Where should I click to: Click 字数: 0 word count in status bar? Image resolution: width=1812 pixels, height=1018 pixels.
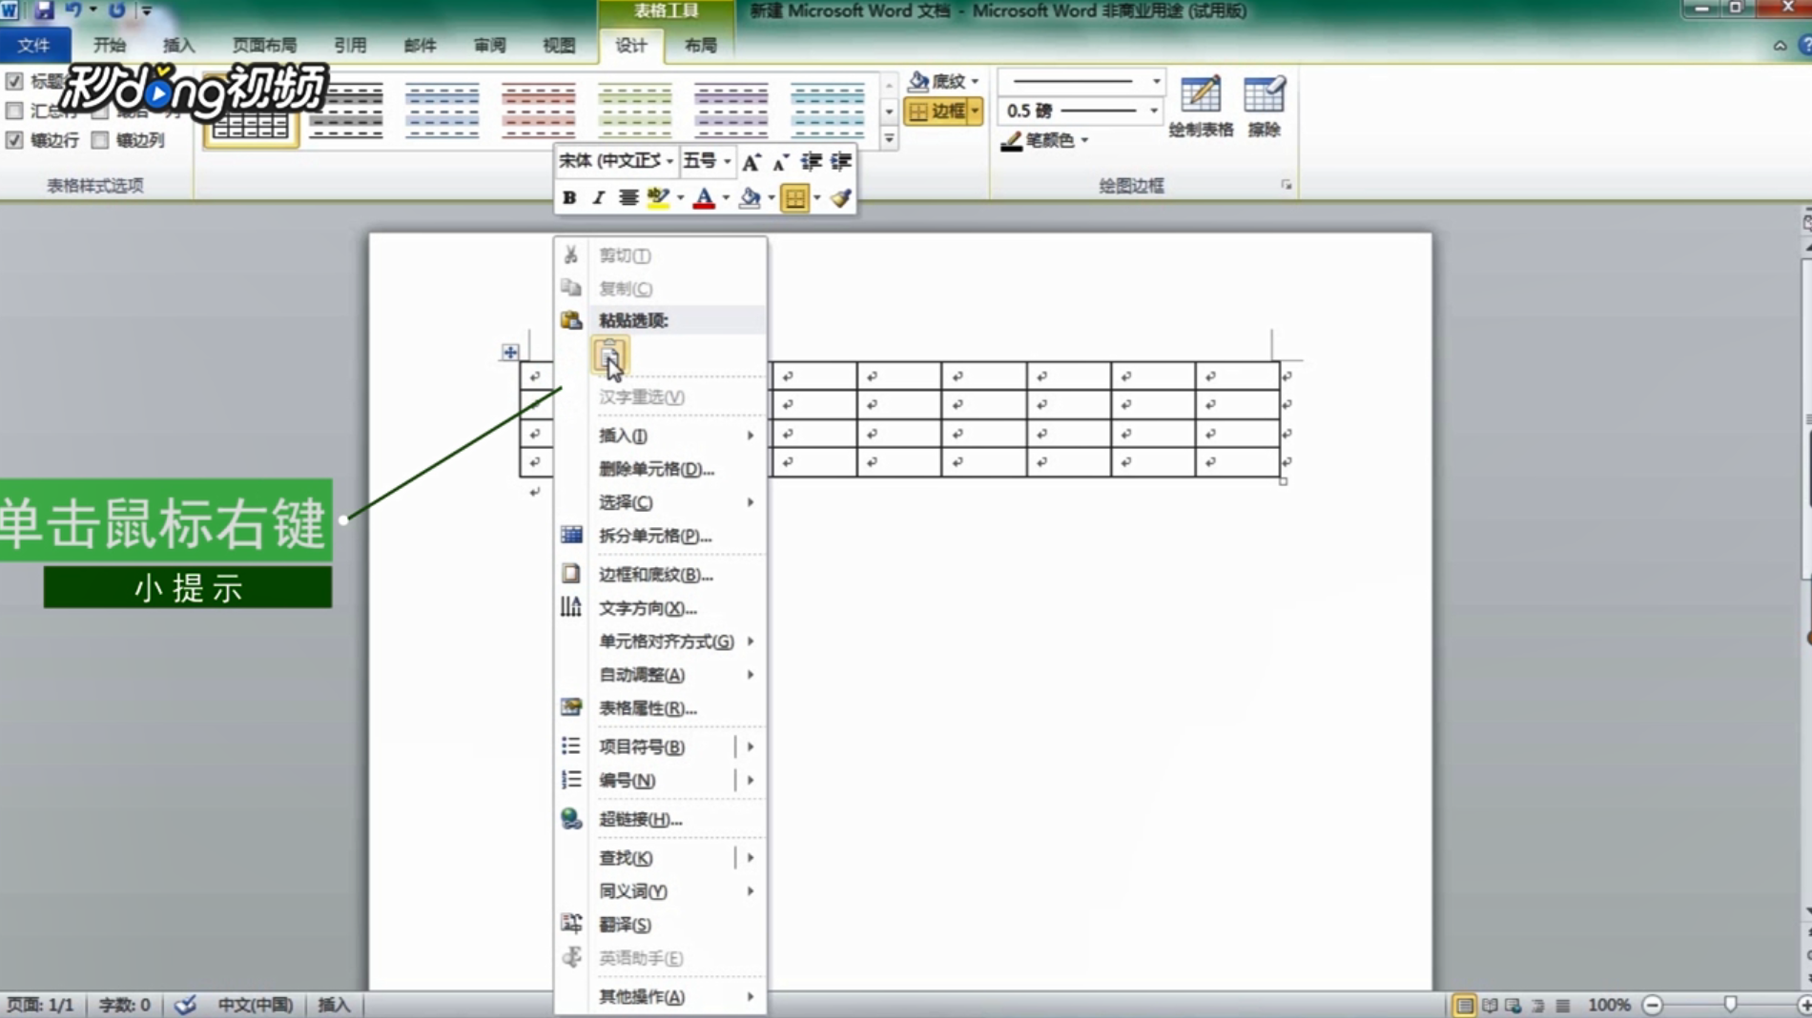(124, 1005)
